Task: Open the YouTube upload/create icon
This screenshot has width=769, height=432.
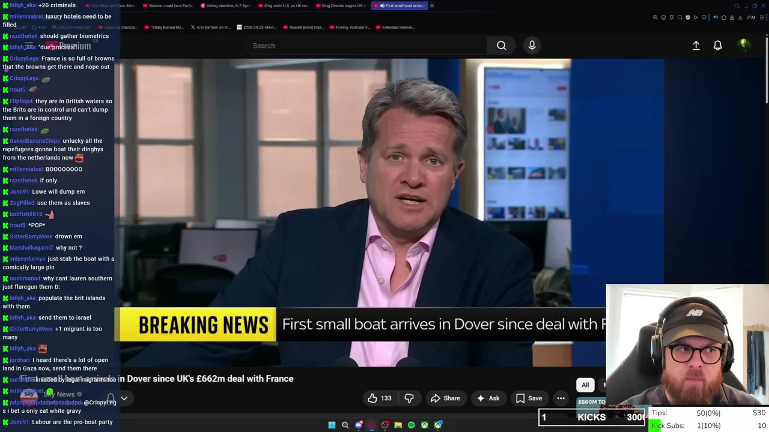Action: [696, 46]
